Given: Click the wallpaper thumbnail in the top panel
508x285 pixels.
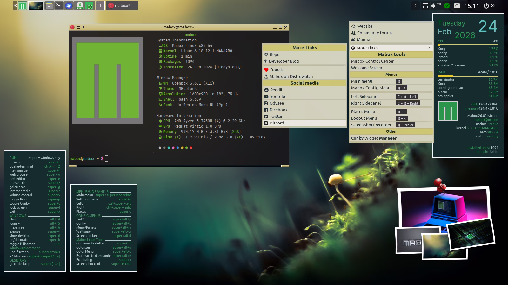Looking at the screenshot, I should coord(36,6).
